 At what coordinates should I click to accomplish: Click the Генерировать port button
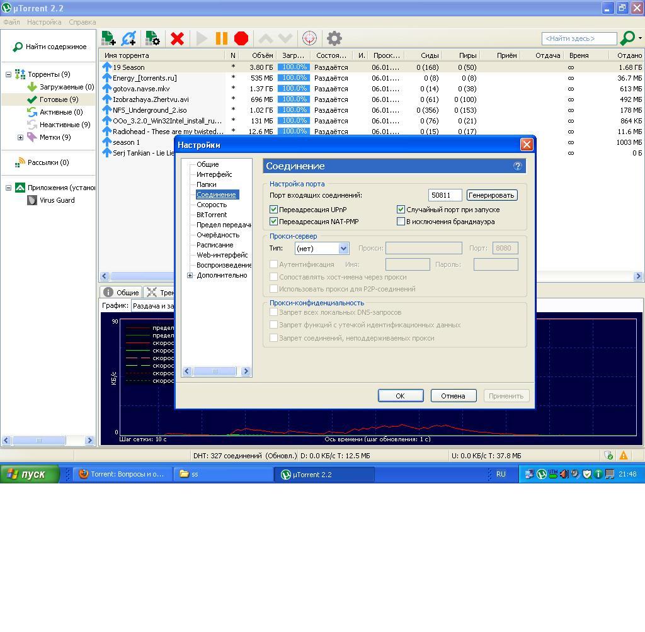[492, 195]
